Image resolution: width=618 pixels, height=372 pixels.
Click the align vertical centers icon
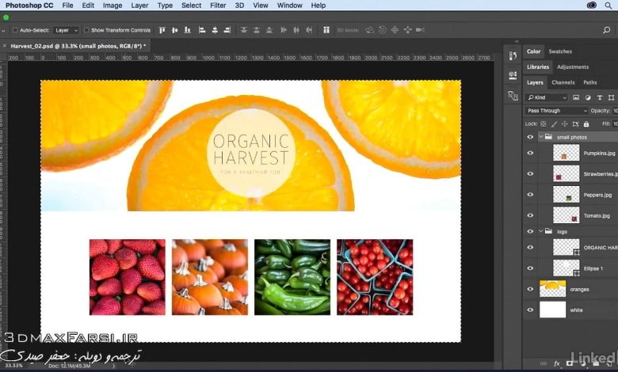(x=174, y=30)
